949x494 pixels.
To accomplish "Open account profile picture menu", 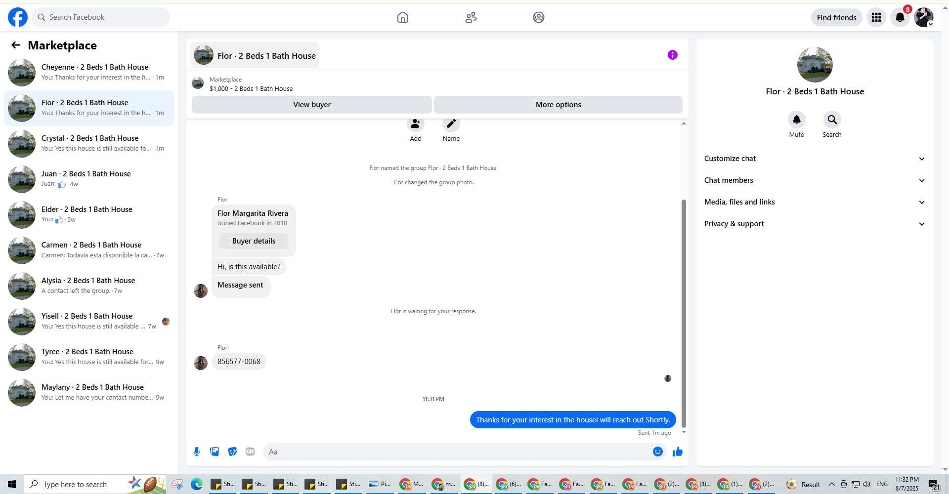I will tap(923, 17).
